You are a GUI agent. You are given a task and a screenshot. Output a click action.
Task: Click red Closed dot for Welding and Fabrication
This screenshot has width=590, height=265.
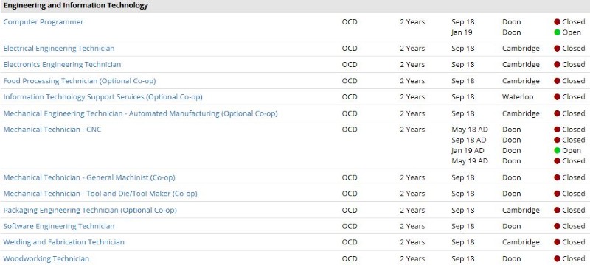pos(558,242)
